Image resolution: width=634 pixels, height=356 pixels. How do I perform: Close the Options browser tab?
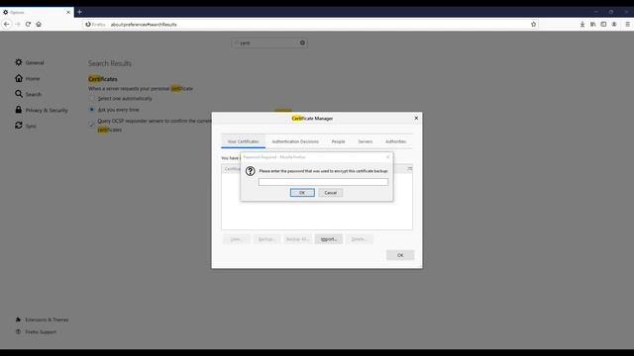[68, 13]
